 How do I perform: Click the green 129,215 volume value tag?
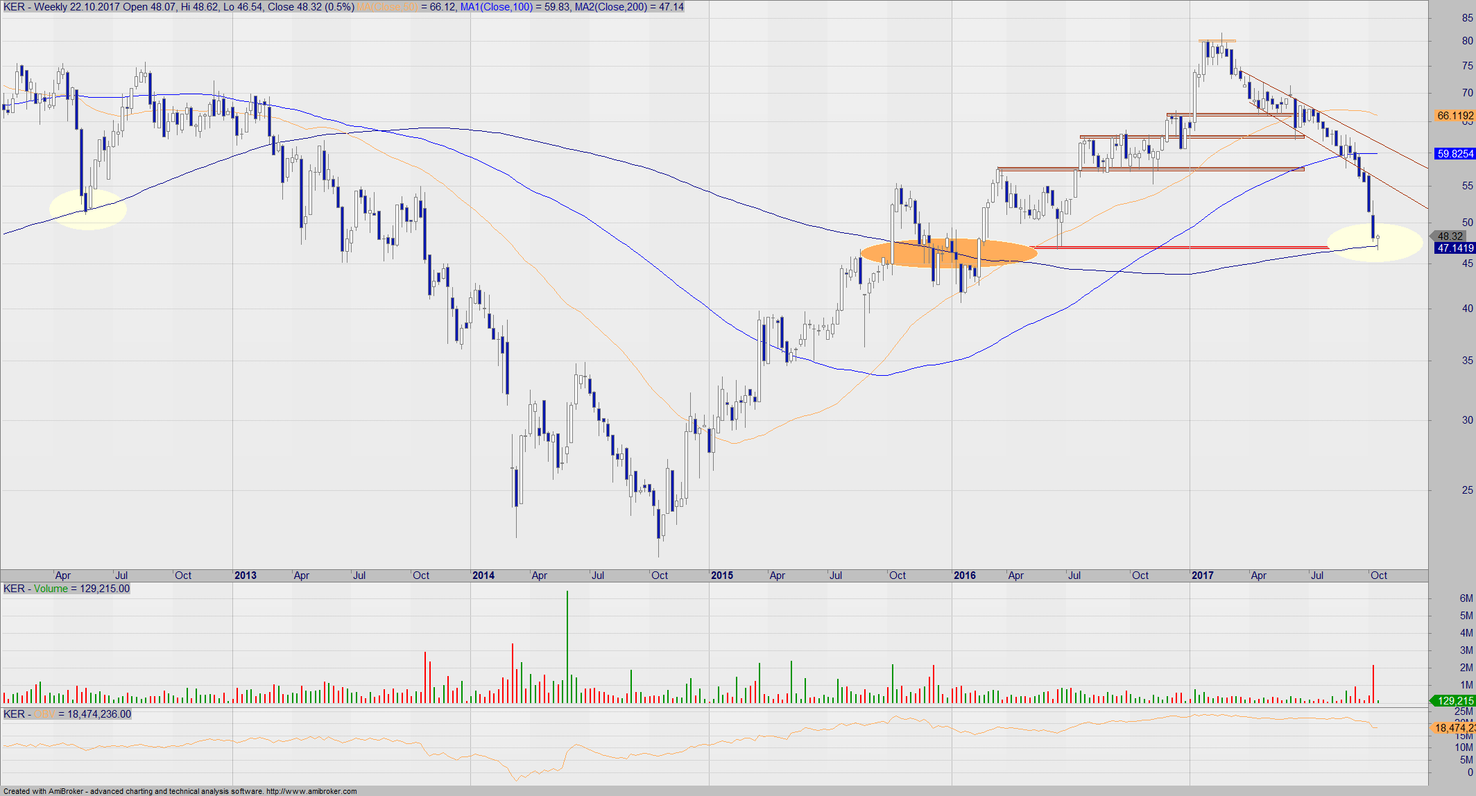click(1454, 701)
